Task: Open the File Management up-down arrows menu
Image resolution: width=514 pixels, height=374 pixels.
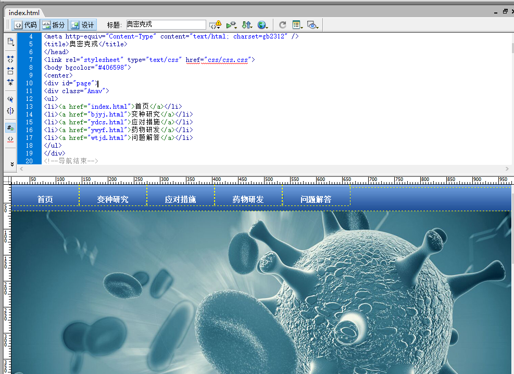Action: click(247, 25)
